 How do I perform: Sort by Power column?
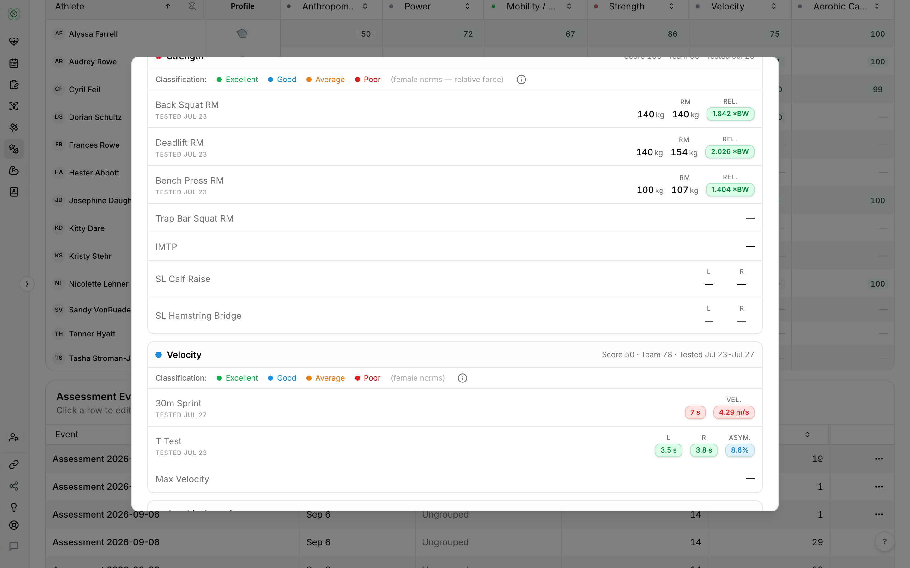[x=467, y=6]
